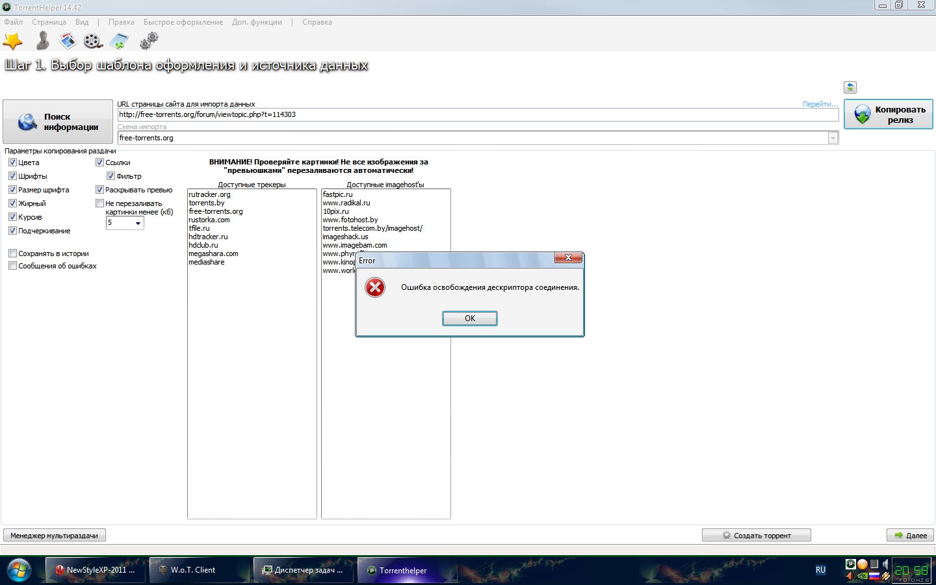Viewport: 936px width, 585px height.
Task: Switch to Диспетчер задач taskbar button
Action: click(304, 570)
